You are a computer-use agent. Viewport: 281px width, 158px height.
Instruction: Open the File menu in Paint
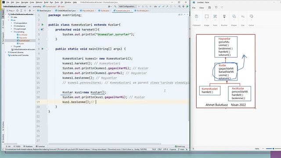tap(194, 8)
